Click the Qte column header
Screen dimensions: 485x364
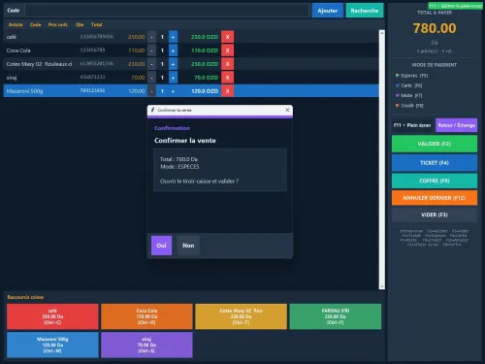pos(80,24)
